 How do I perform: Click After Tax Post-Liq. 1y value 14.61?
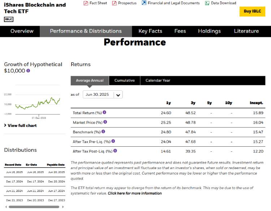(x=166, y=151)
